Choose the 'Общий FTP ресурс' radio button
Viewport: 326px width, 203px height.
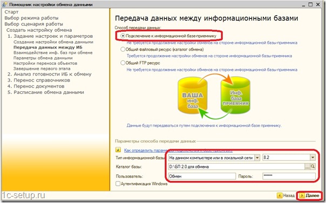click(x=123, y=63)
